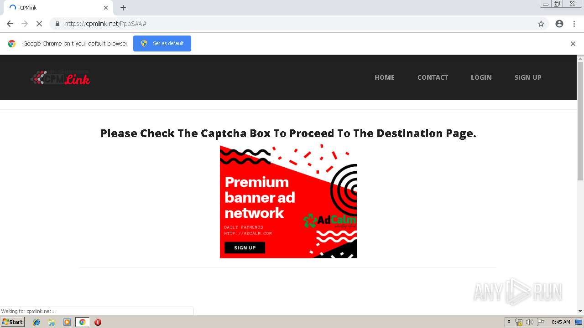
Task: Click the 8:45 AM clock
Action: (x=561, y=322)
